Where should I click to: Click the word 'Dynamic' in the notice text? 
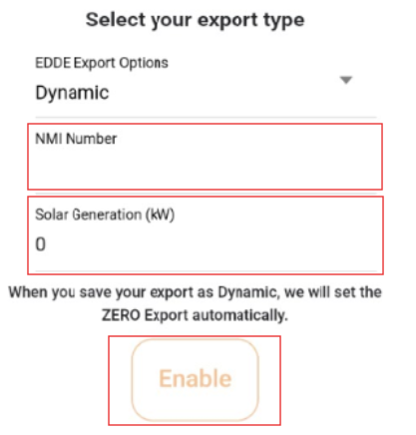[x=247, y=292]
